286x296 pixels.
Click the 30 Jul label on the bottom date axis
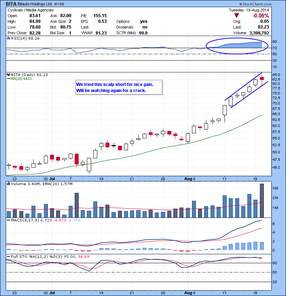click(49, 293)
